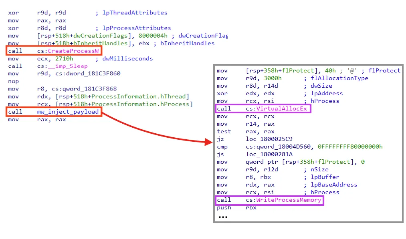
Task: Click the lpThreadAttributes comment
Action: 135,13
